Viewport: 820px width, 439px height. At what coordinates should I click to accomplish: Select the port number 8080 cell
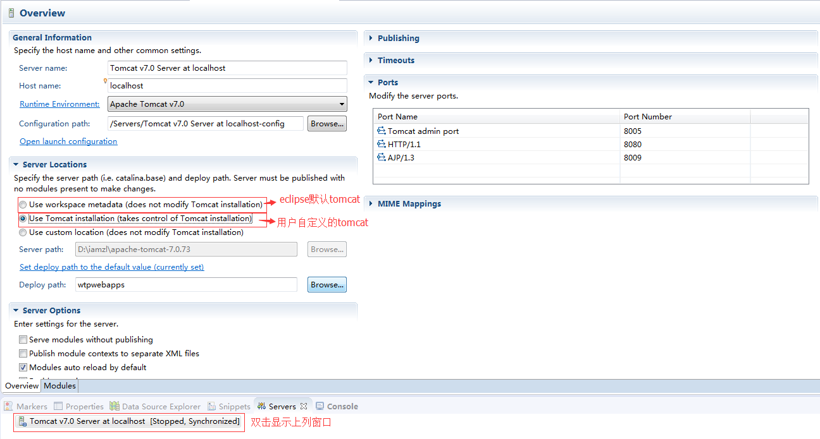685,145
